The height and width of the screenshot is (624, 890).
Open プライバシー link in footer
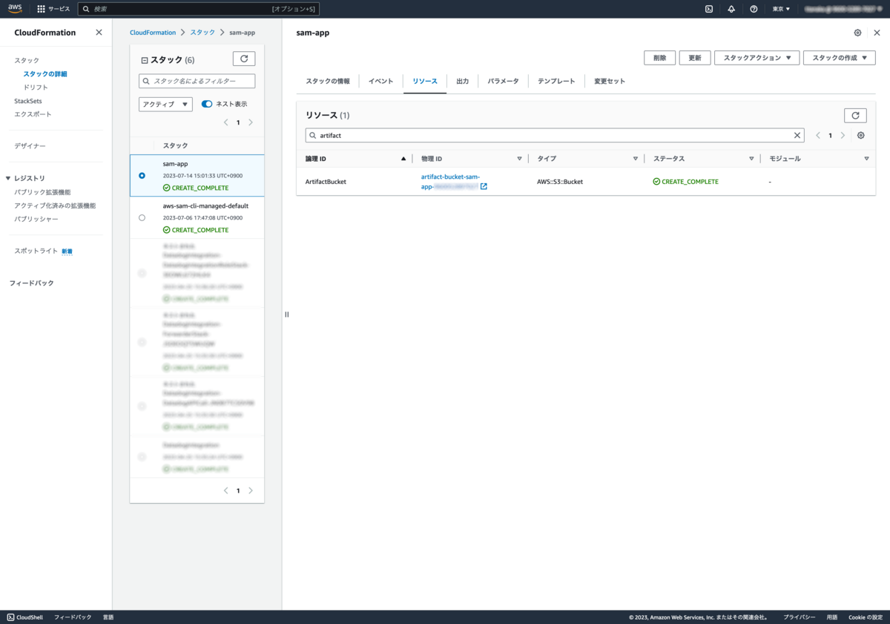(x=800, y=617)
